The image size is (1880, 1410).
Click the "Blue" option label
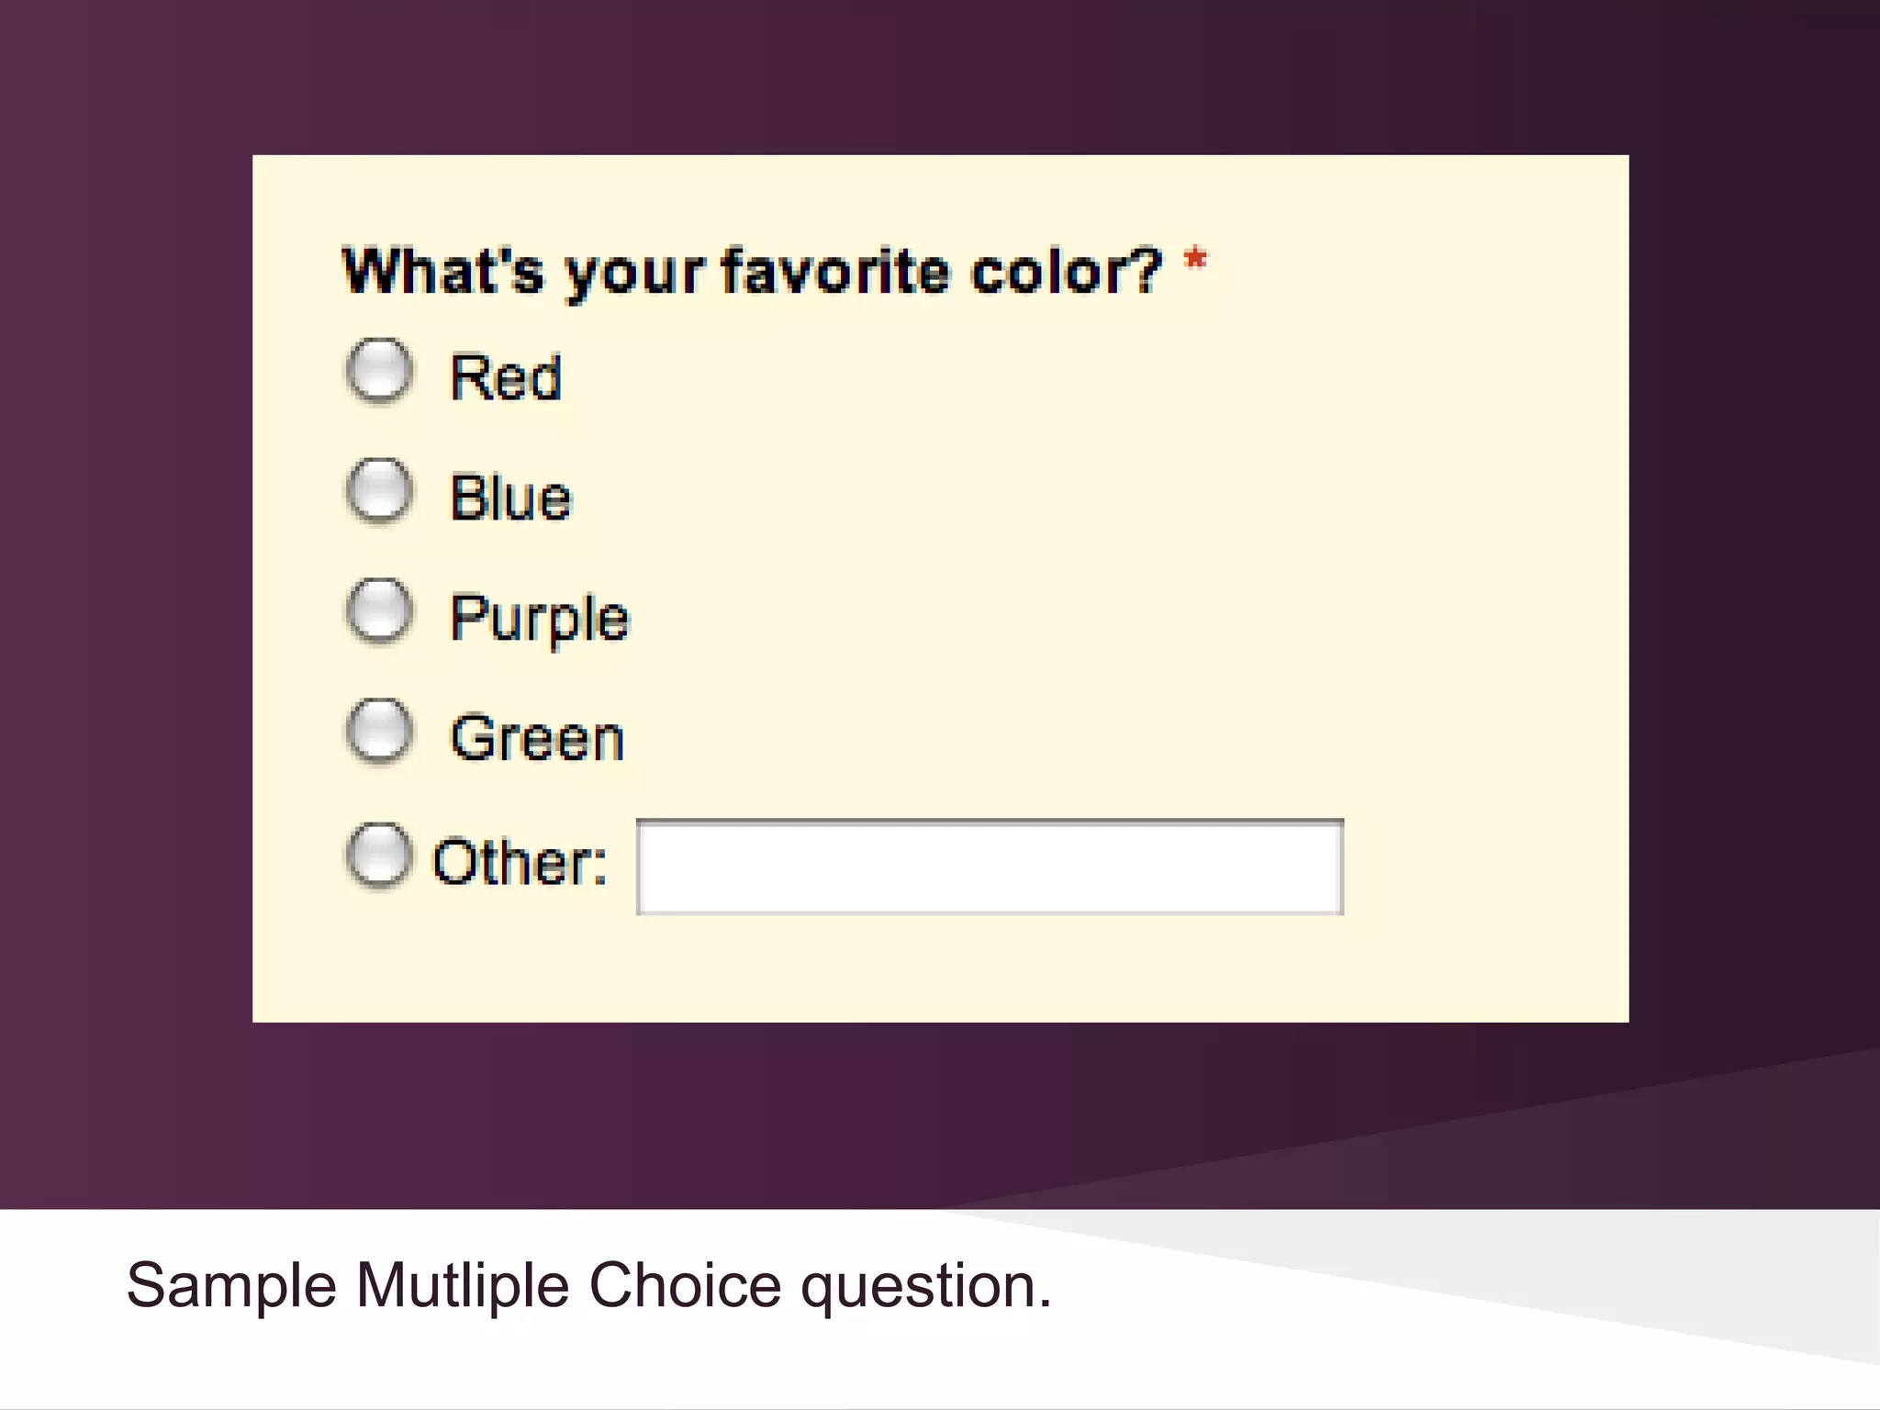point(510,498)
